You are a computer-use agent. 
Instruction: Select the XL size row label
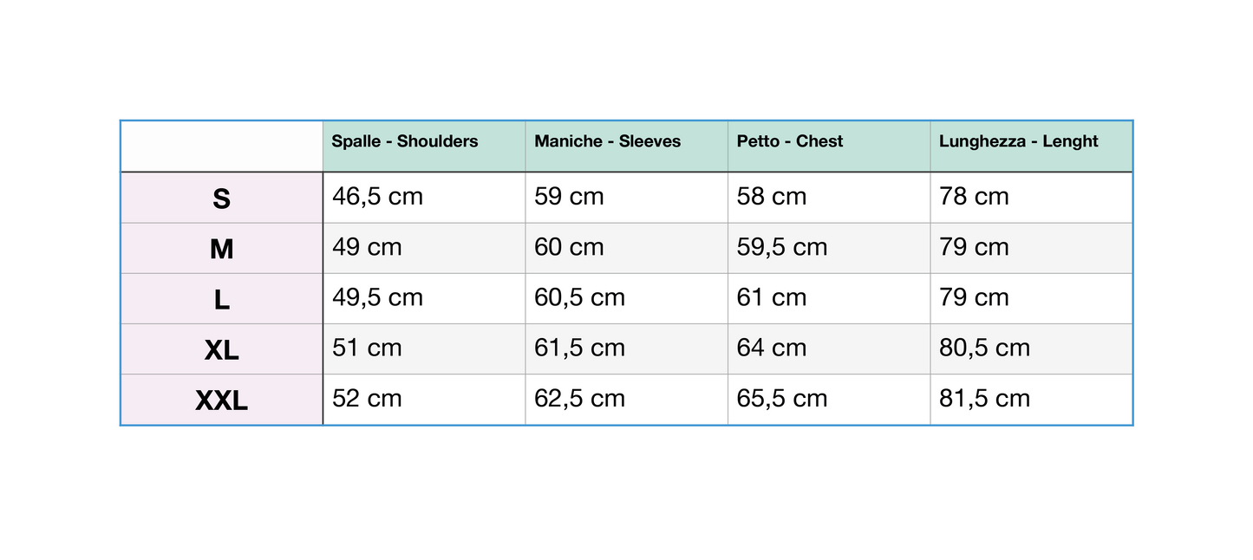point(222,350)
